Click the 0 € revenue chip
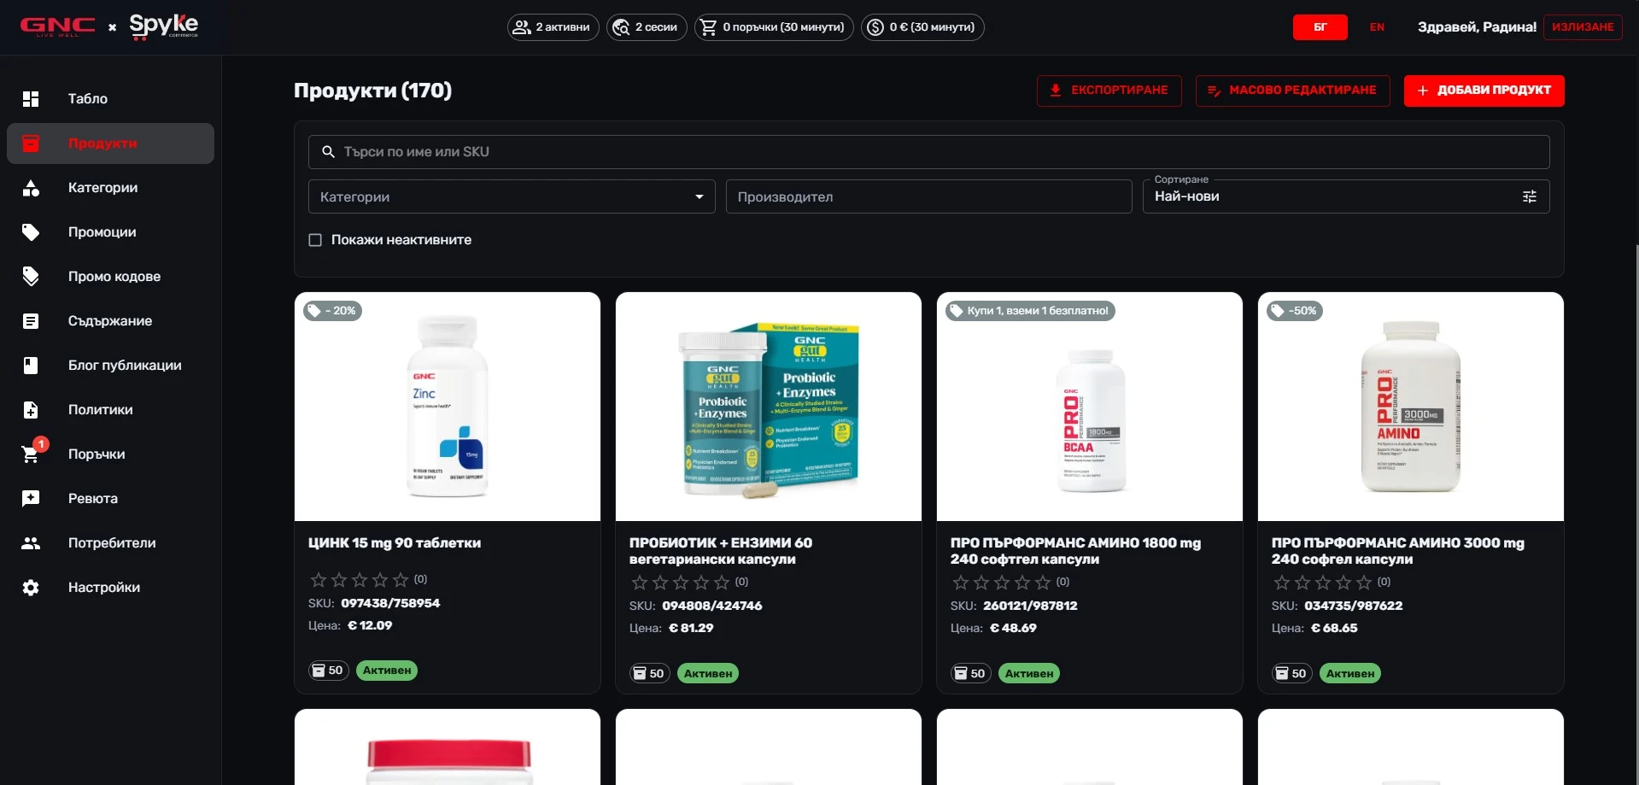 point(922,27)
